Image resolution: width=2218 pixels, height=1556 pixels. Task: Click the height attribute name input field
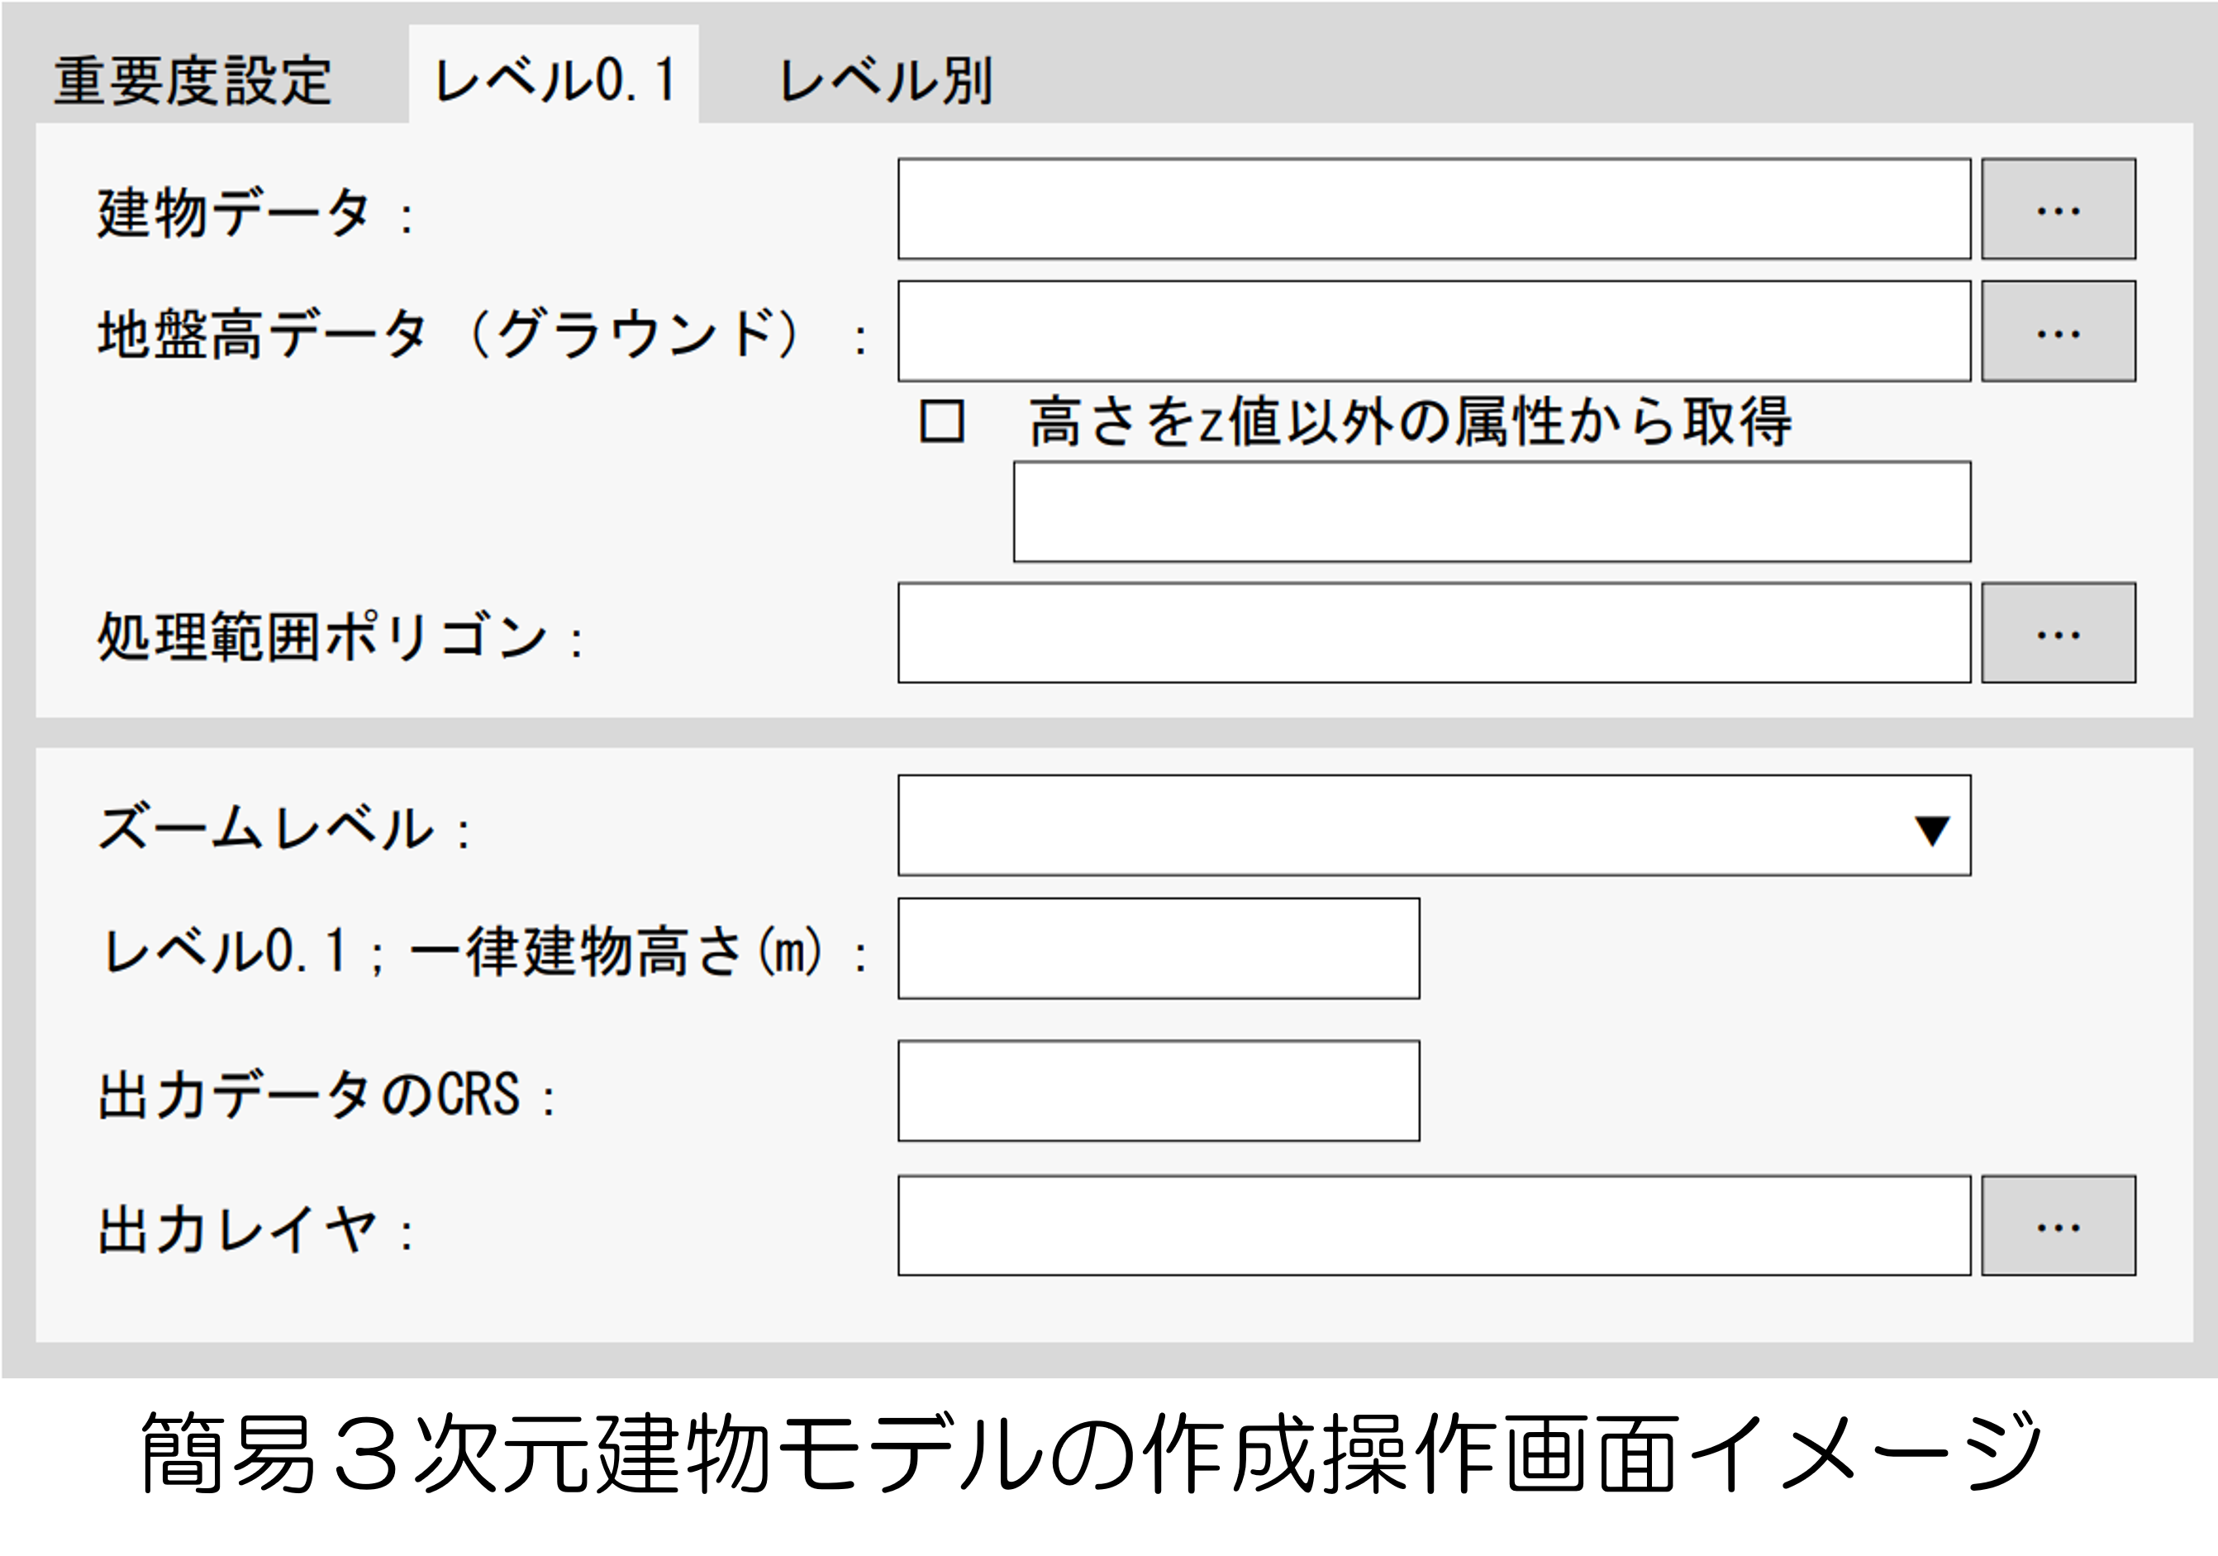click(1492, 512)
